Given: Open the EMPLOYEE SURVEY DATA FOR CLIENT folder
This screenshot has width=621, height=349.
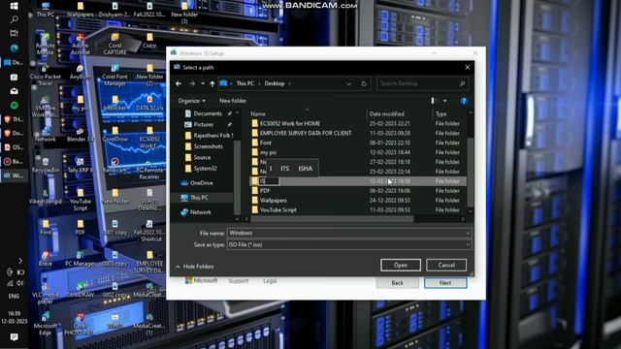Looking at the screenshot, I should 306,134.
